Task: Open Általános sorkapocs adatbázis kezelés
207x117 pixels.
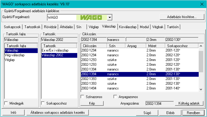Action: tap(58, 113)
